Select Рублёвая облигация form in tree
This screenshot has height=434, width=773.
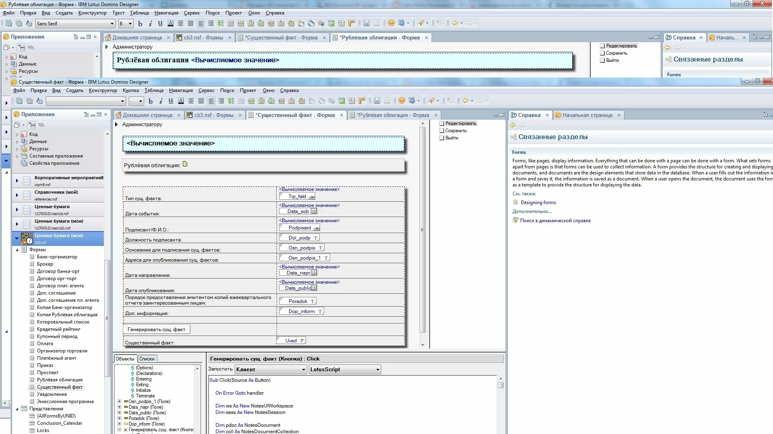[60, 380]
